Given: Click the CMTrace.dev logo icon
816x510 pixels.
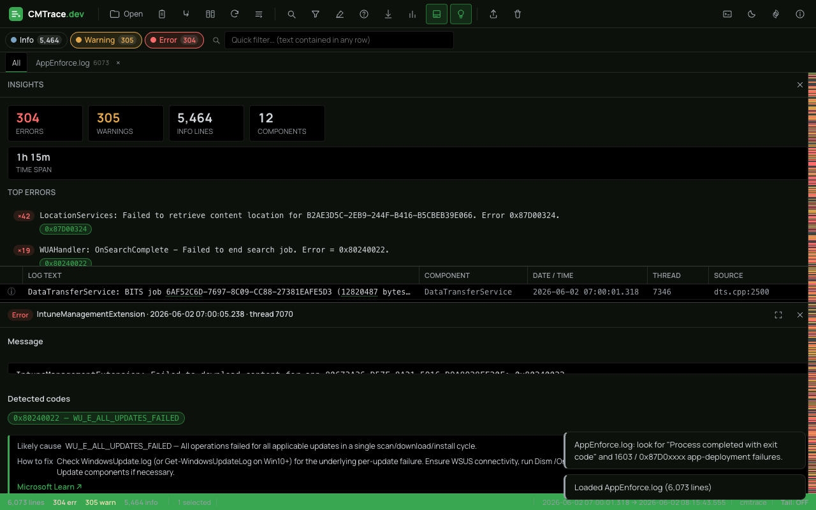Looking at the screenshot, I should point(15,14).
